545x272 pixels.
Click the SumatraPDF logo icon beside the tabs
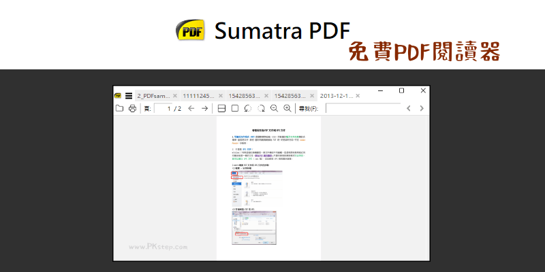pyautogui.click(x=118, y=96)
